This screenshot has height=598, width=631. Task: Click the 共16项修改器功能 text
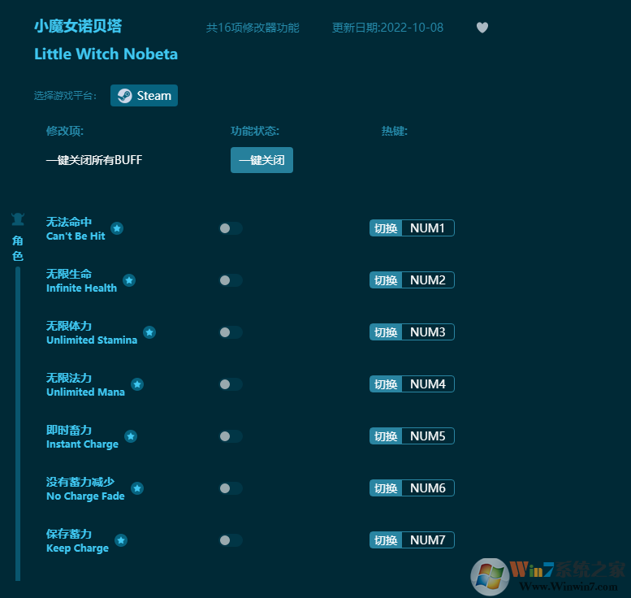[253, 28]
